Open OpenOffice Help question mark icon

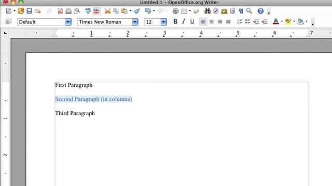coord(260,11)
